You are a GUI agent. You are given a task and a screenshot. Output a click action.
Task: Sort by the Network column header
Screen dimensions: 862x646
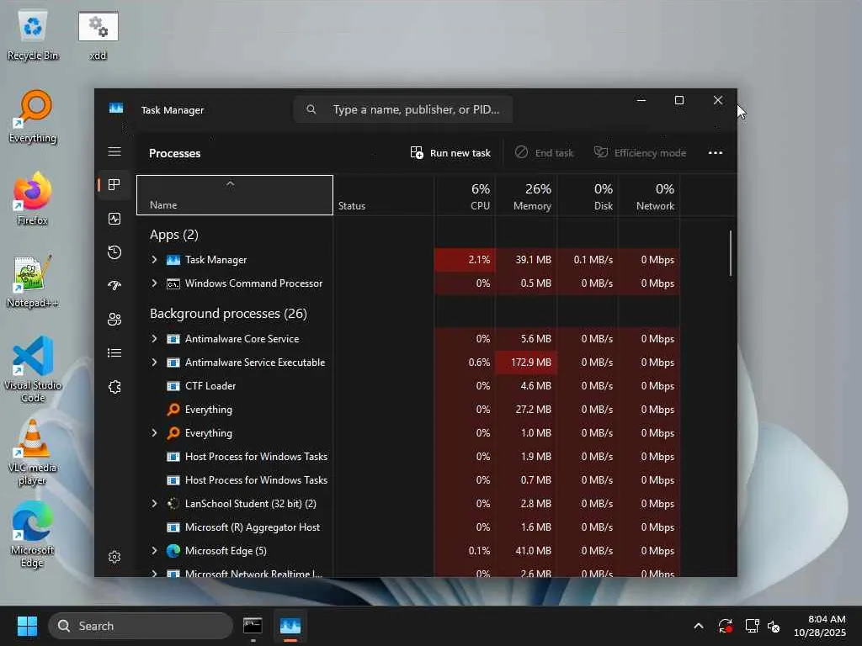pos(650,195)
